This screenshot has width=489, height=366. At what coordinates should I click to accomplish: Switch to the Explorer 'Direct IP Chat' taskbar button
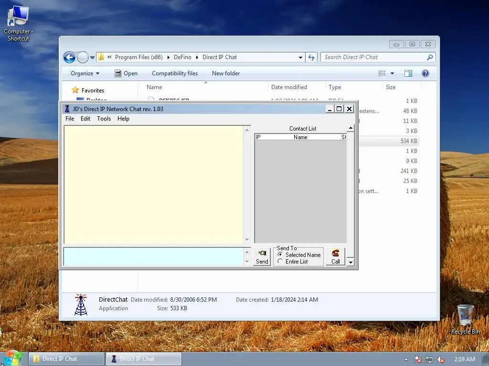66,359
